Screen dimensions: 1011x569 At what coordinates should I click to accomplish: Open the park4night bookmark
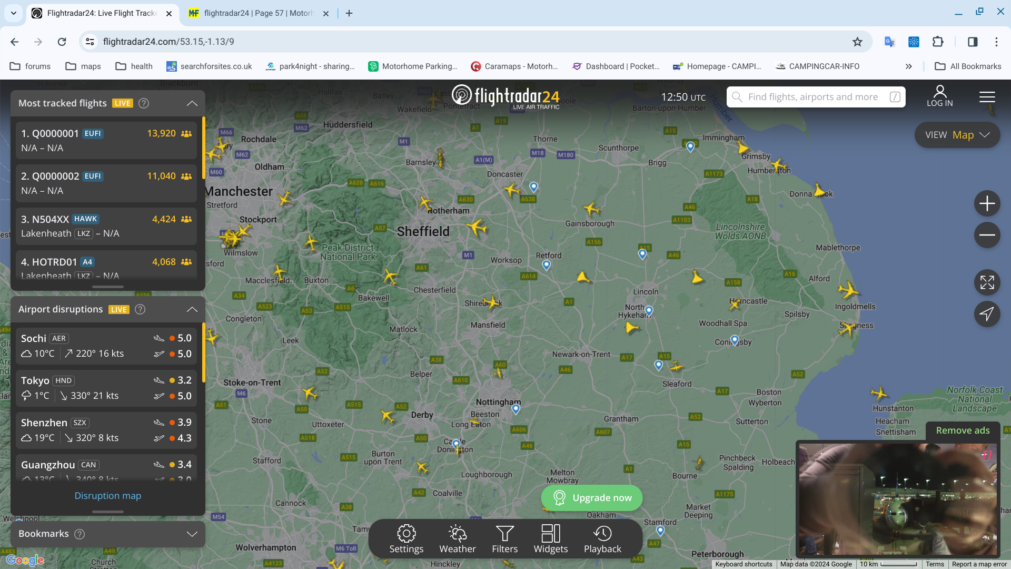pos(310,66)
